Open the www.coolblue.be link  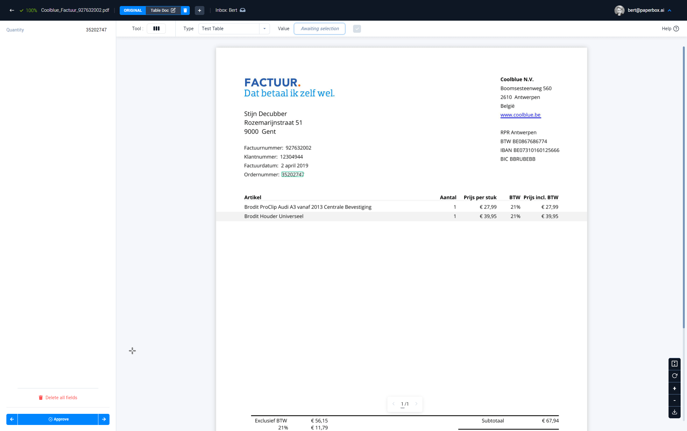click(x=520, y=115)
